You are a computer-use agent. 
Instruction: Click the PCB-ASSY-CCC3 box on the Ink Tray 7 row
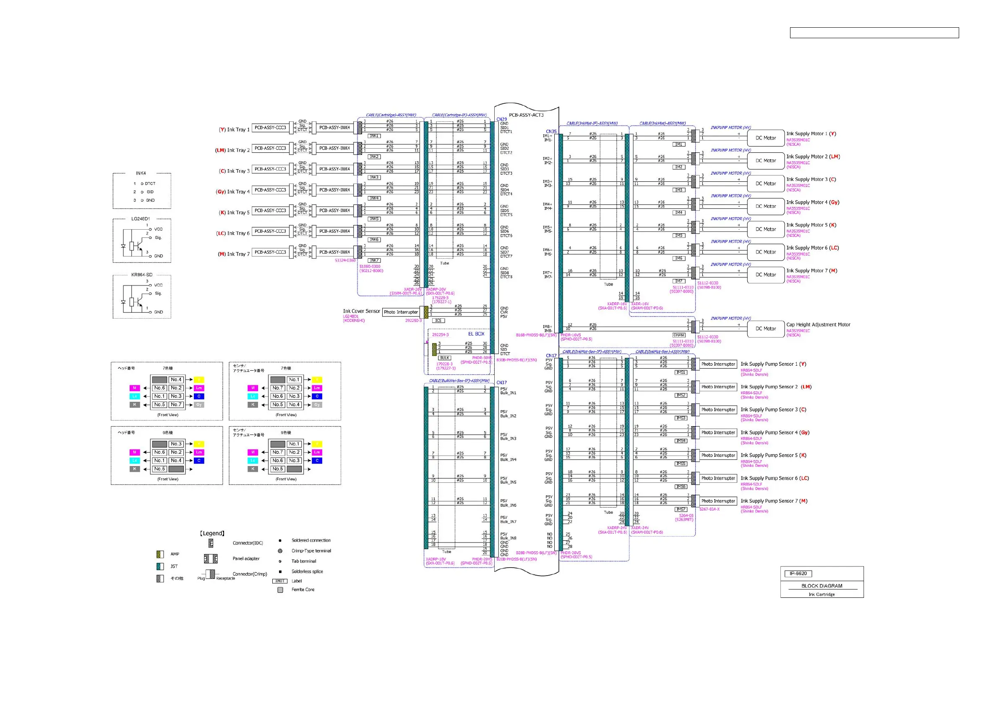pyautogui.click(x=270, y=252)
